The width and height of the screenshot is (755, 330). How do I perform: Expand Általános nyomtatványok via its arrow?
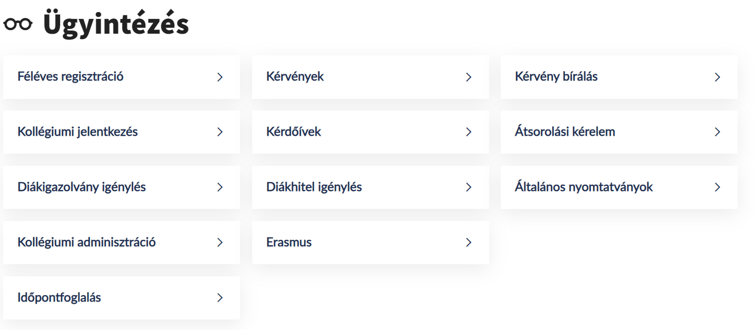717,187
